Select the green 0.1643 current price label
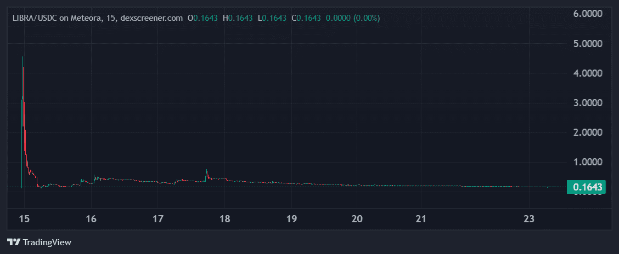 587,188
